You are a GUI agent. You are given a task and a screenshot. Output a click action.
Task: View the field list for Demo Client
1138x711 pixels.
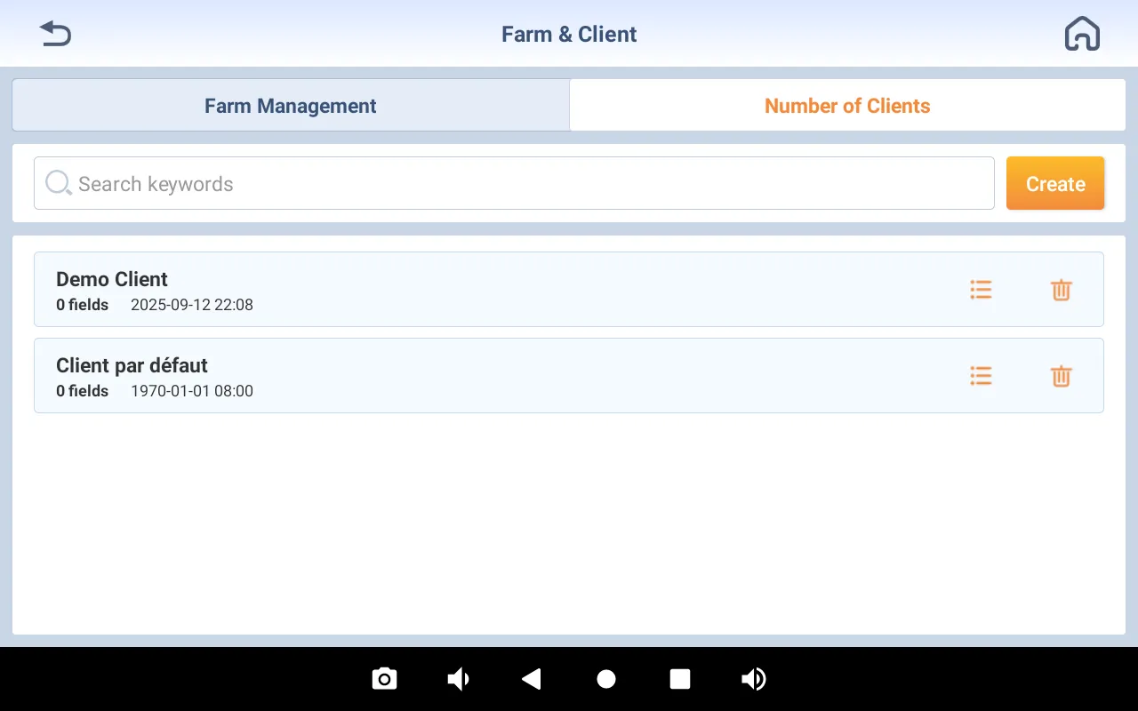981,290
